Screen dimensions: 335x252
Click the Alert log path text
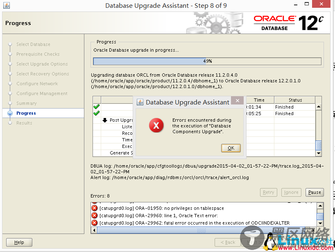tap(170, 177)
